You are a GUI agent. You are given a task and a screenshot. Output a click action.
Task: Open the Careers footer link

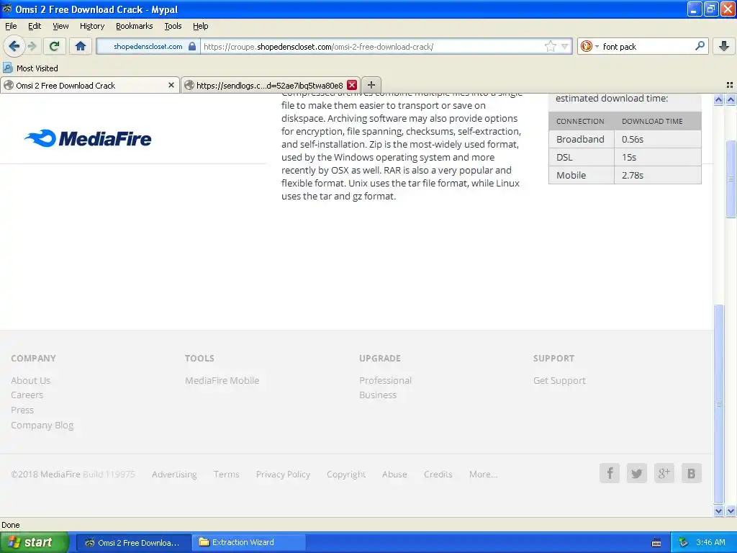click(x=27, y=395)
